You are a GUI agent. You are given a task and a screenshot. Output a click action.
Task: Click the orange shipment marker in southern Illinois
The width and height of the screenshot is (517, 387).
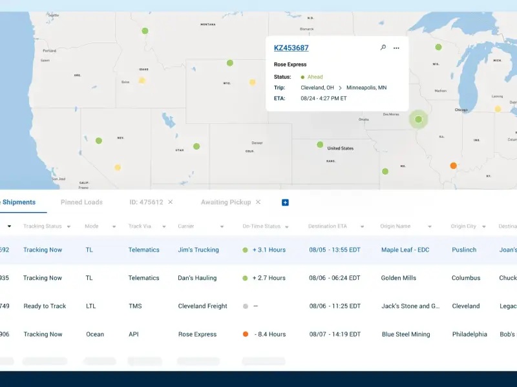[453, 166]
